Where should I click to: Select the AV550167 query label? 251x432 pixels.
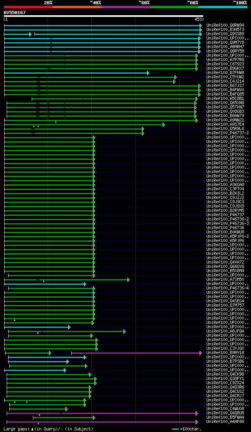pos(15,13)
